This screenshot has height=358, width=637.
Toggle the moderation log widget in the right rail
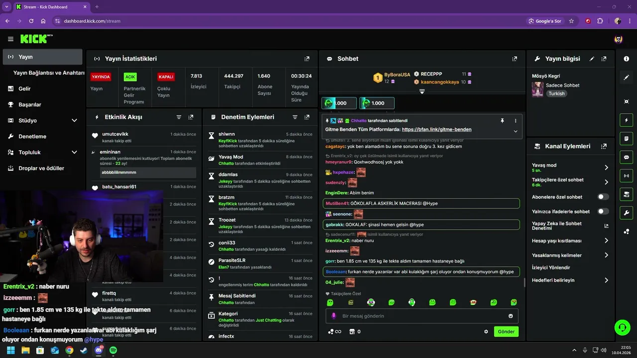tap(626, 138)
